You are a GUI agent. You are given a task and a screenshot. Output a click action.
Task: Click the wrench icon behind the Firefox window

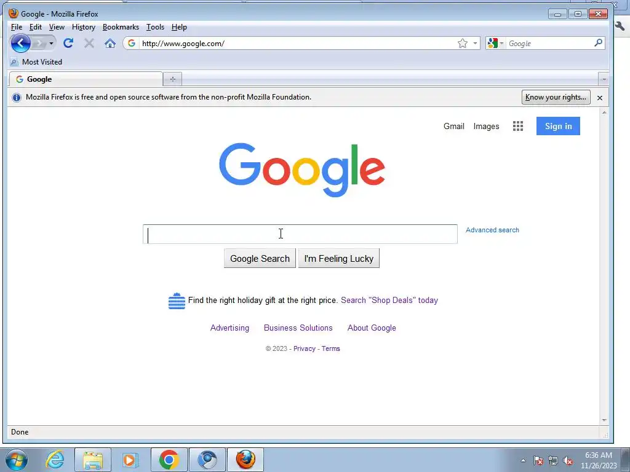[x=620, y=26]
